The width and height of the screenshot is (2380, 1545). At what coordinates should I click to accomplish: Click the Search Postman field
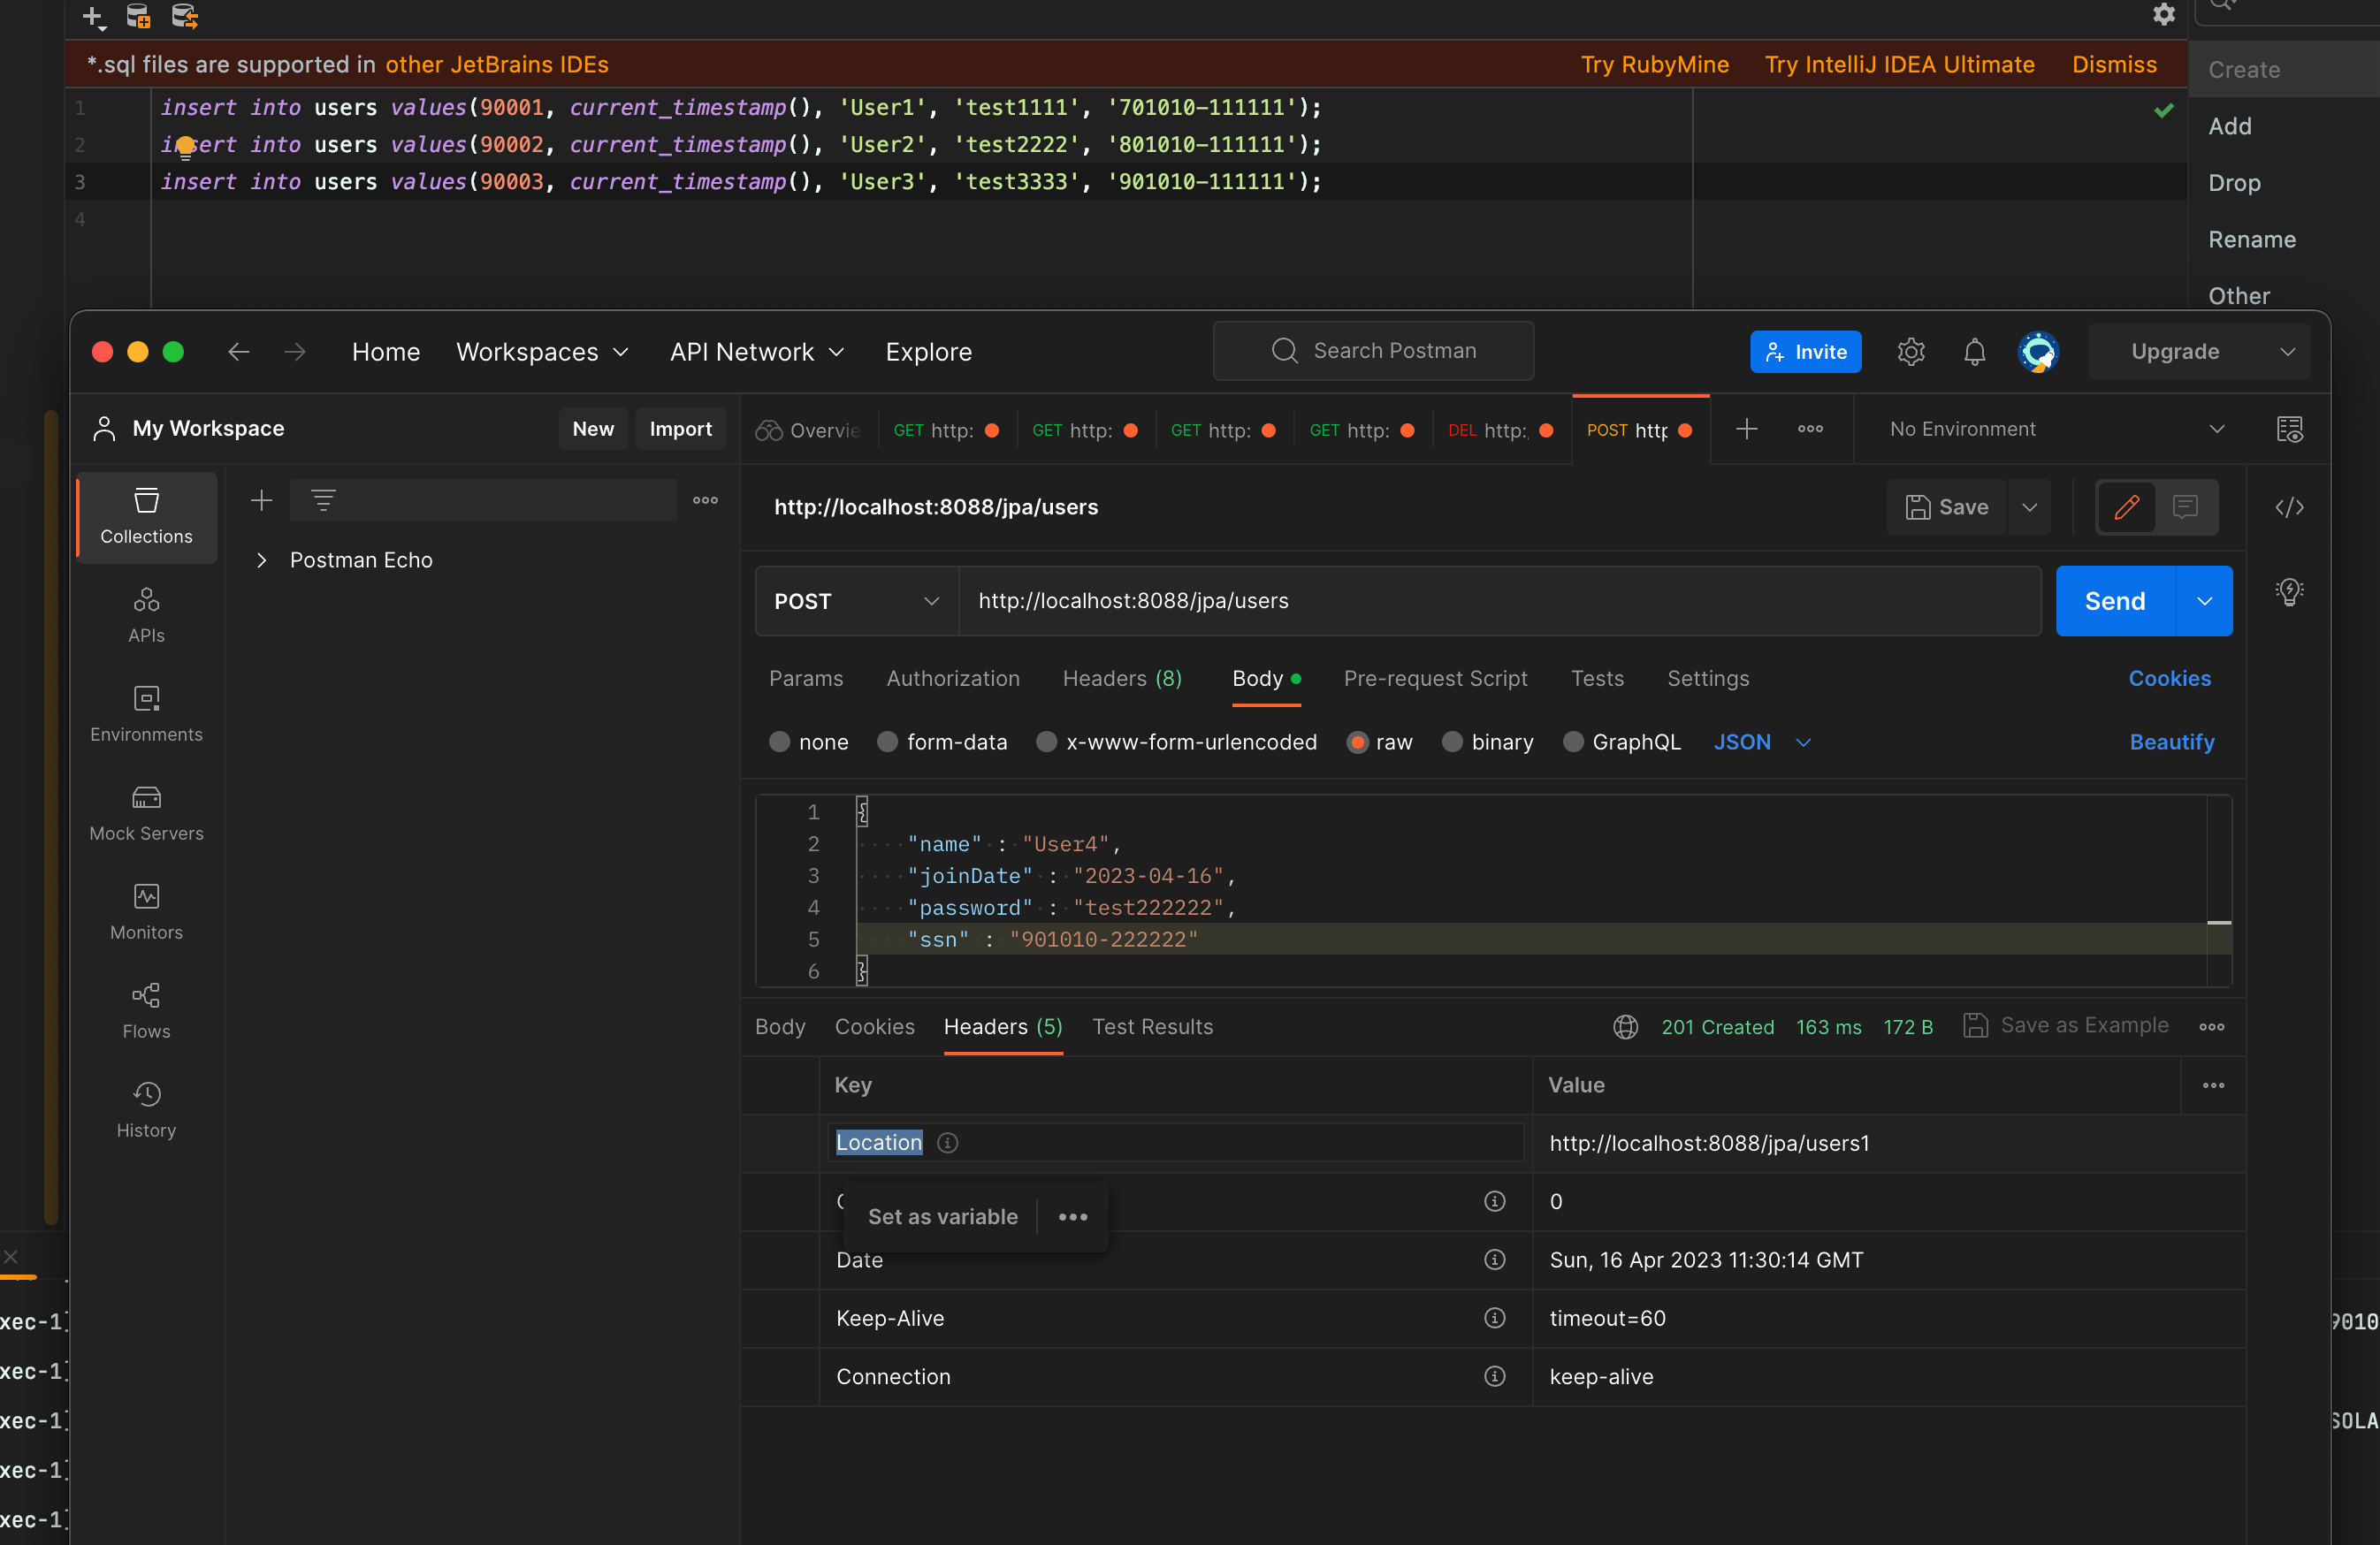[x=1373, y=351]
